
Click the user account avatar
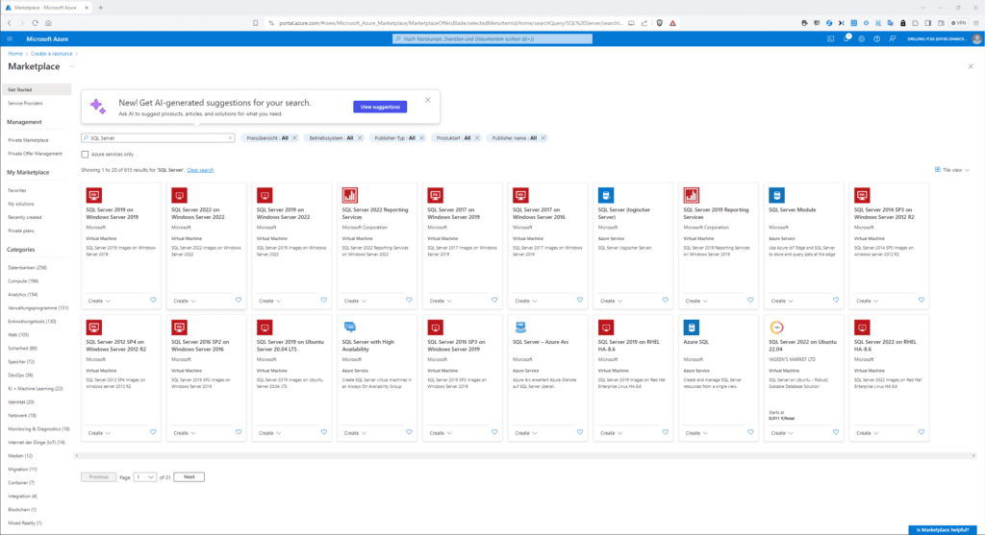pos(977,38)
